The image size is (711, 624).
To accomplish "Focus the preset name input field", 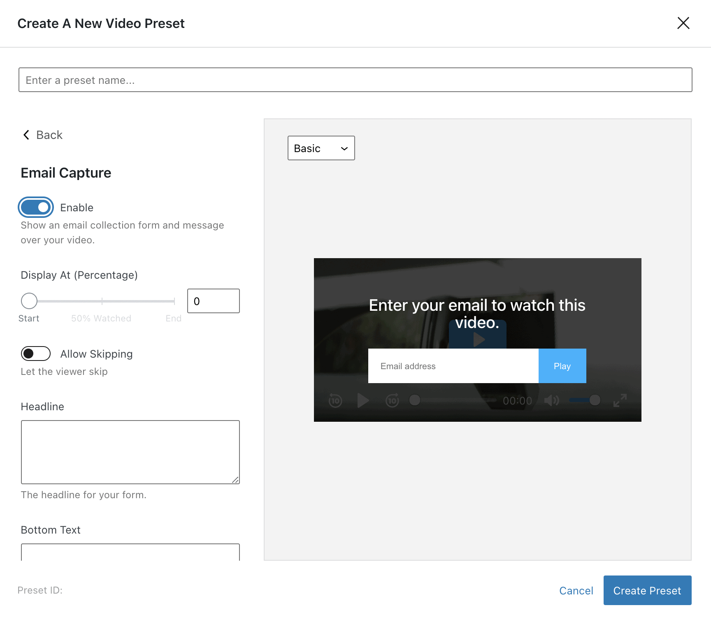I will tap(355, 80).
